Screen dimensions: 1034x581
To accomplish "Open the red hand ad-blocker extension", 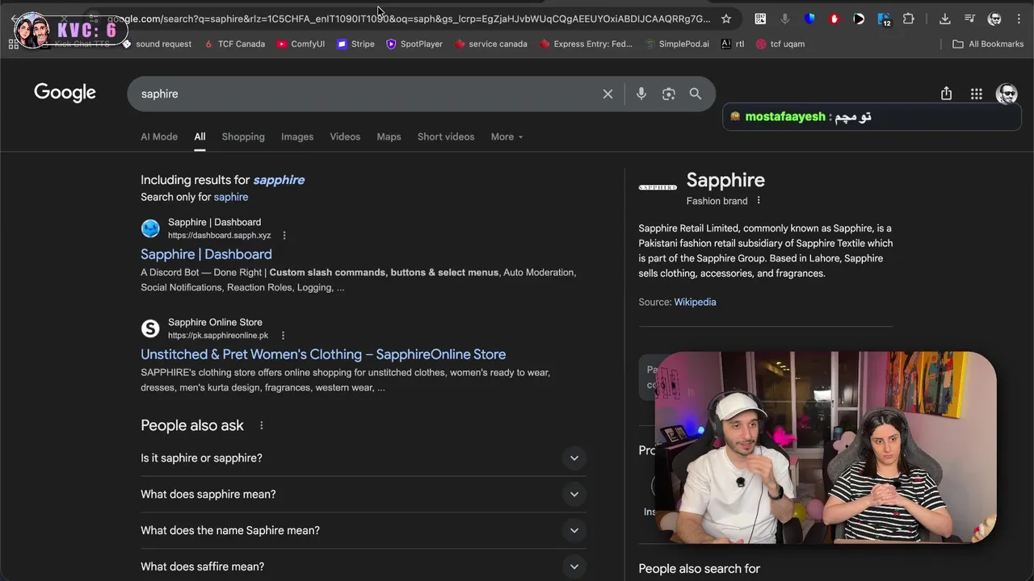I will click(x=834, y=19).
